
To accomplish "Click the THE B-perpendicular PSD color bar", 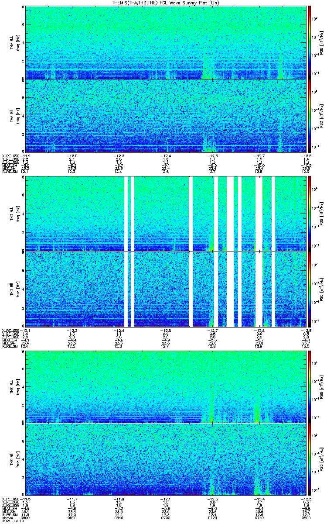I will tap(310, 386).
